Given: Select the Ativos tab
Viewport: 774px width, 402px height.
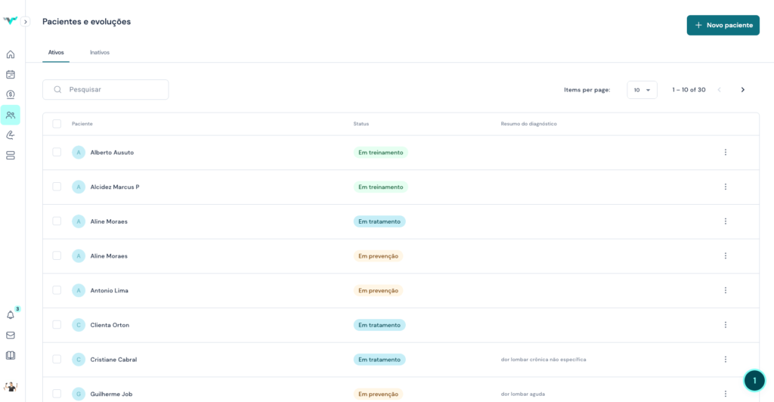Looking at the screenshot, I should (x=56, y=53).
